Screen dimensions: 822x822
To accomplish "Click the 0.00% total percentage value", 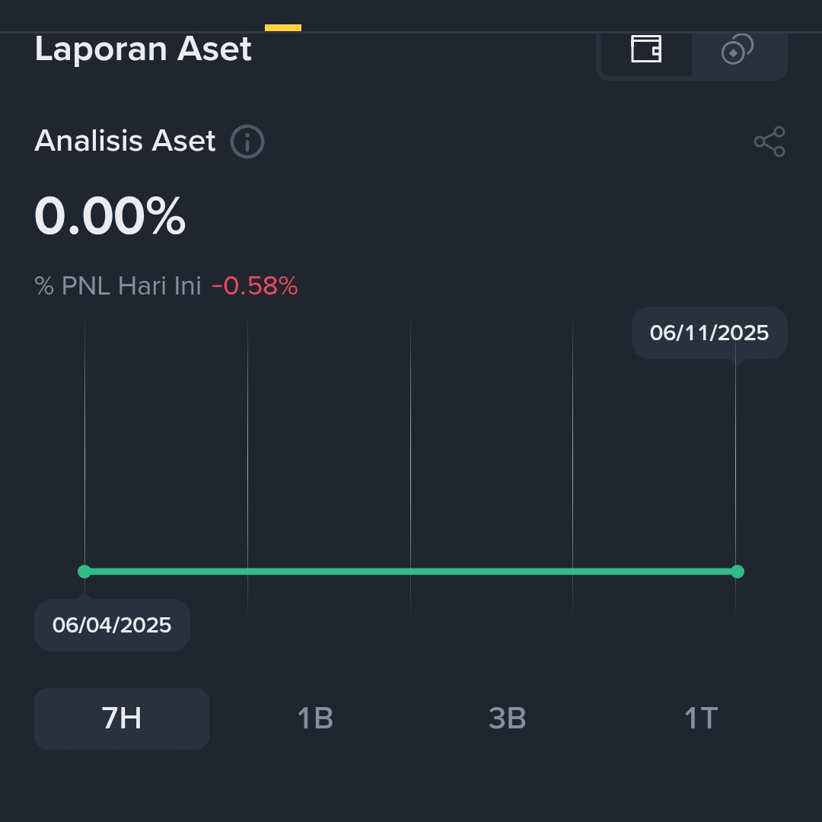I will point(110,215).
